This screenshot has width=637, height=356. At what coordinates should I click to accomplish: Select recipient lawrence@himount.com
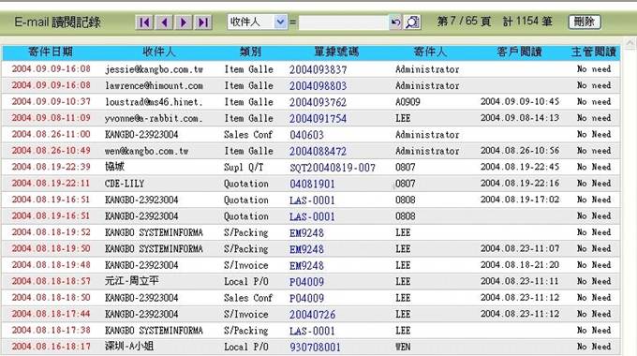pyautogui.click(x=154, y=86)
